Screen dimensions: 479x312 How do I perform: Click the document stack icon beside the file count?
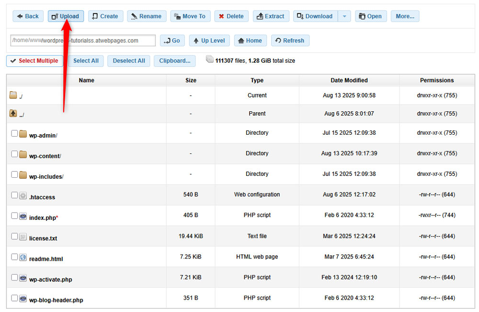[210, 59]
